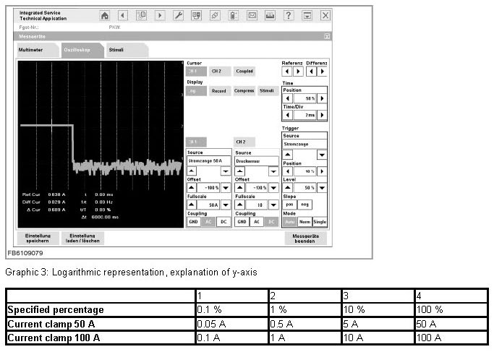Click the Home icon in the toolbar

point(105,15)
